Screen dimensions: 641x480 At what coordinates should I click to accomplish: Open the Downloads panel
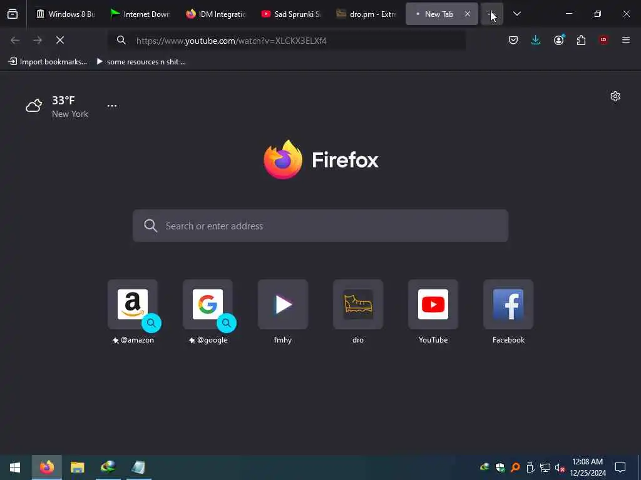coord(536,40)
